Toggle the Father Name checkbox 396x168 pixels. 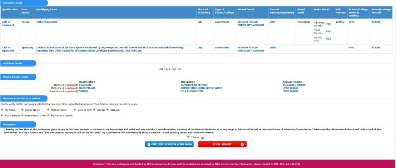(x=23, y=110)
